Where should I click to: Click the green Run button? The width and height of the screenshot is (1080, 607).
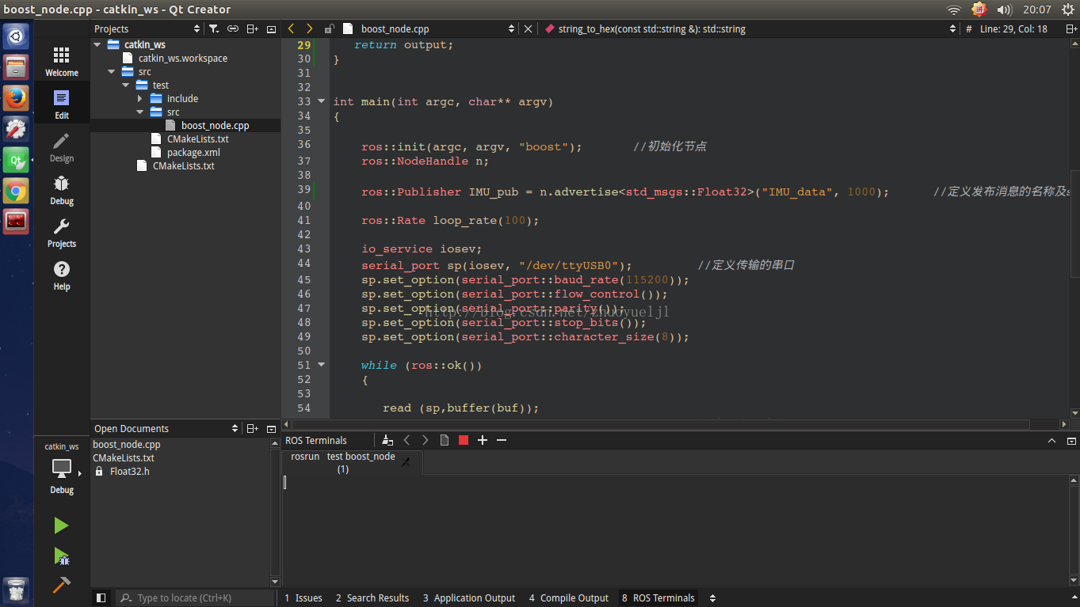(x=61, y=525)
